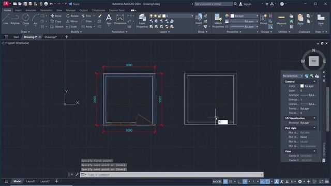
Task: Click the Copy tool
Action: tap(56, 21)
